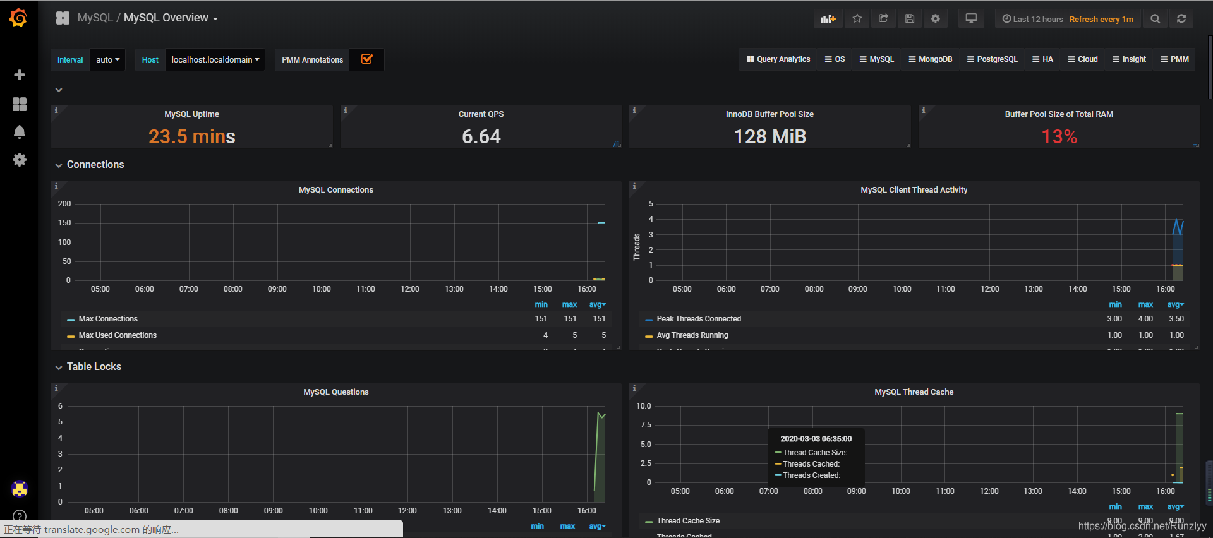This screenshot has width=1213, height=538.
Task: Open the Query Analytics menu link
Action: 778,59
